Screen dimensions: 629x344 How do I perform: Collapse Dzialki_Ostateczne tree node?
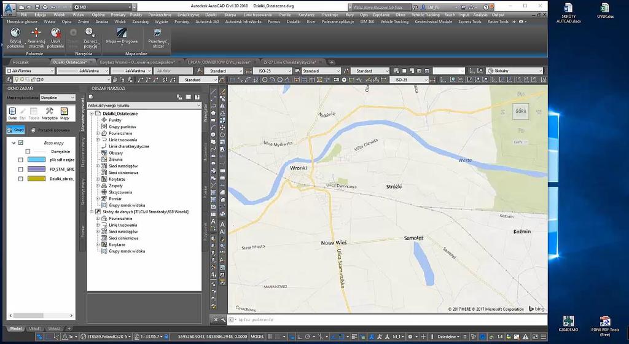(92, 114)
